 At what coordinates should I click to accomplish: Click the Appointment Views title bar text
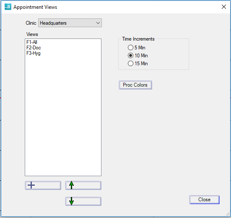[x=35, y=7]
